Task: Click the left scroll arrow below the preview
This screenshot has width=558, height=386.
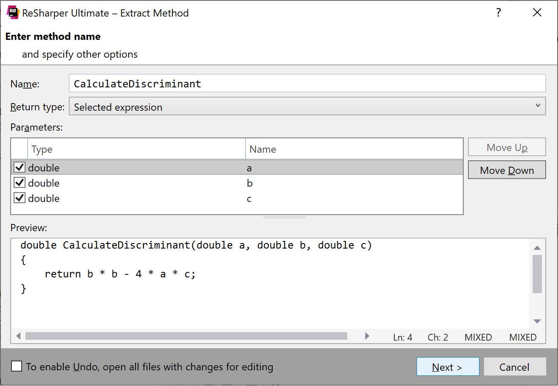Action: coord(18,336)
